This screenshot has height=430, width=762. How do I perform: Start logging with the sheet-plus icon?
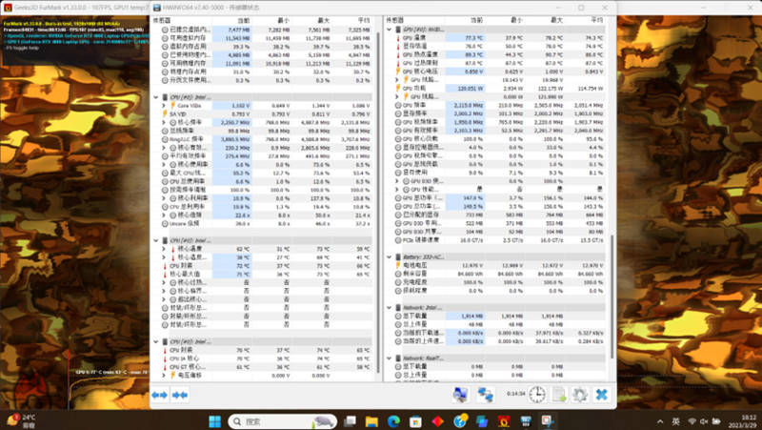coord(559,395)
